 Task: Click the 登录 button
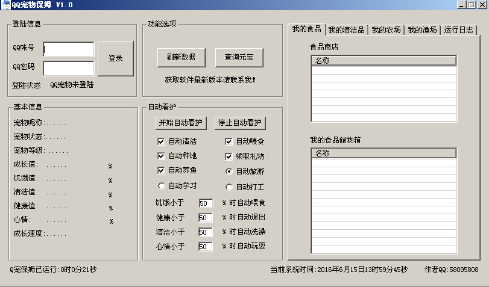tap(116, 58)
